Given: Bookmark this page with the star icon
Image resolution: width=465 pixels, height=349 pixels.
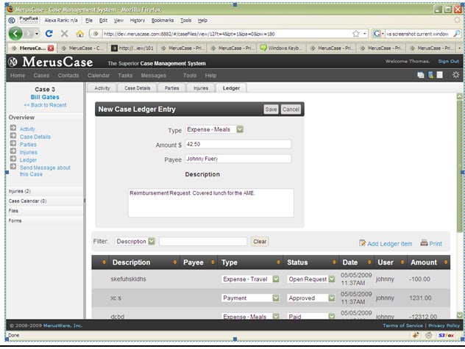Looking at the screenshot, I should point(356,34).
